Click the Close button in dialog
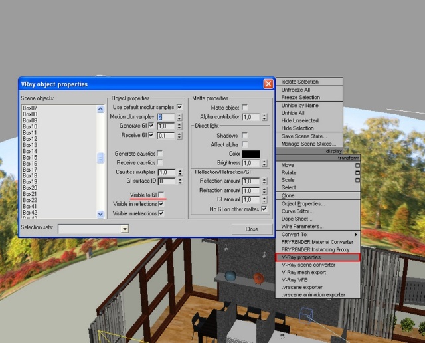Screen dimensions: 425x343 pos(252,229)
